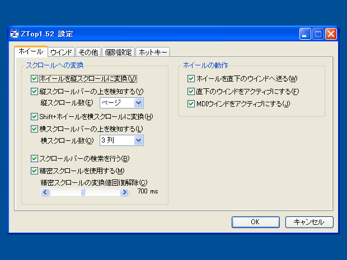Click the キャンセル button

click(x=309, y=222)
